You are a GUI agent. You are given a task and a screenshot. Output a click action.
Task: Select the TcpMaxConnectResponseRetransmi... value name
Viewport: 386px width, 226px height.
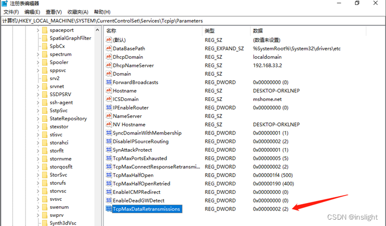156,167
